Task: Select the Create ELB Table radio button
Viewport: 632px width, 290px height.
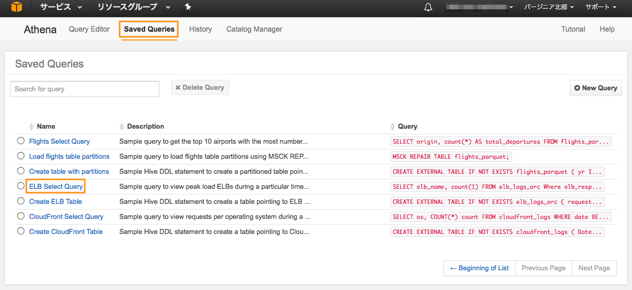Action: click(x=21, y=201)
